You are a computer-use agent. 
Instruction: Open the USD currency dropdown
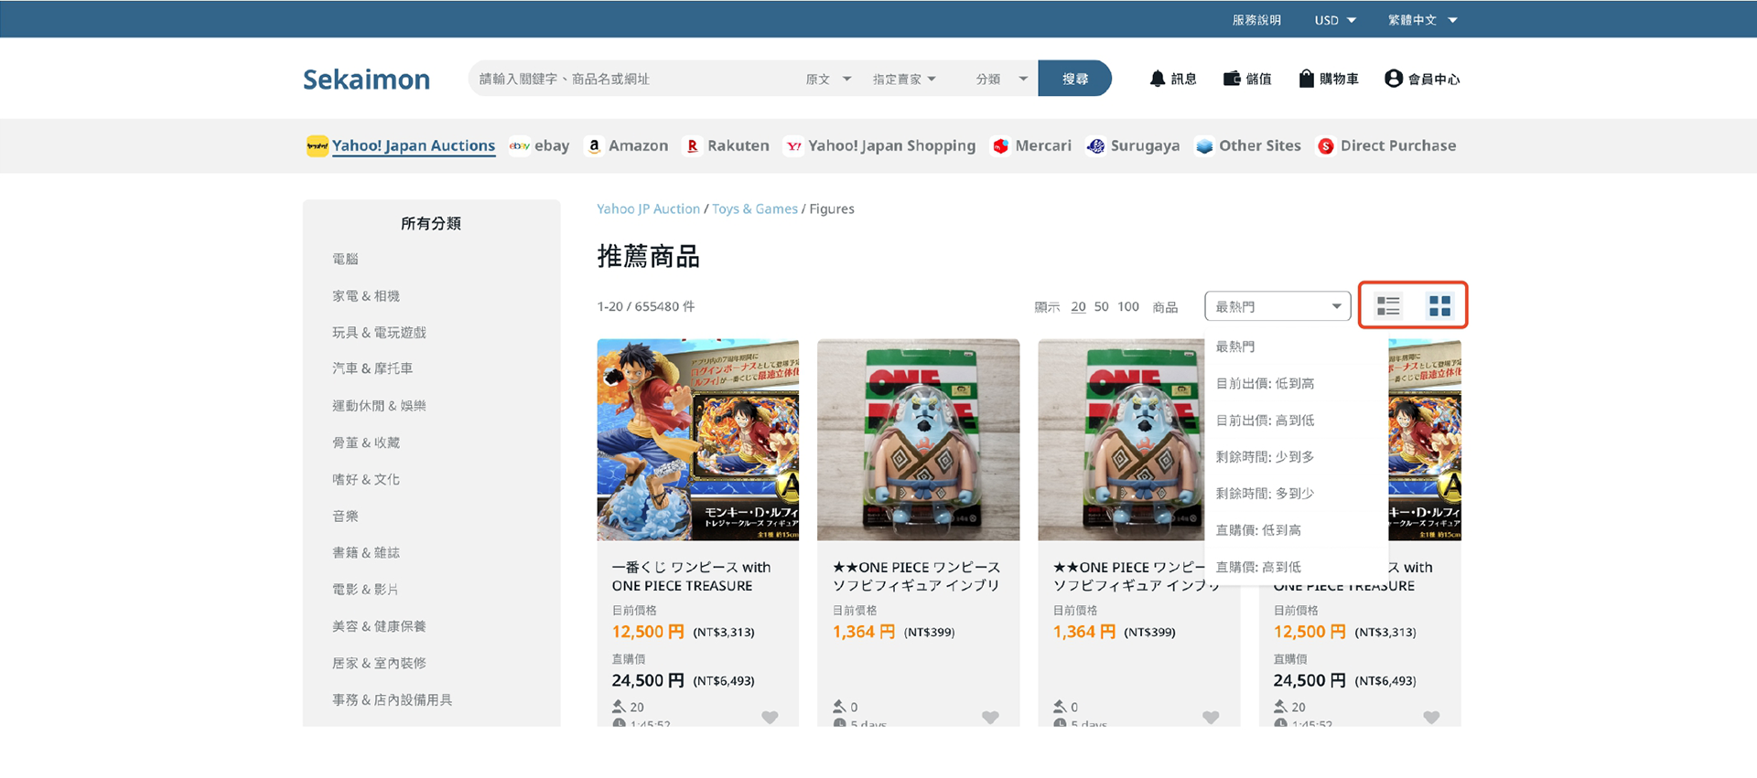tap(1335, 19)
